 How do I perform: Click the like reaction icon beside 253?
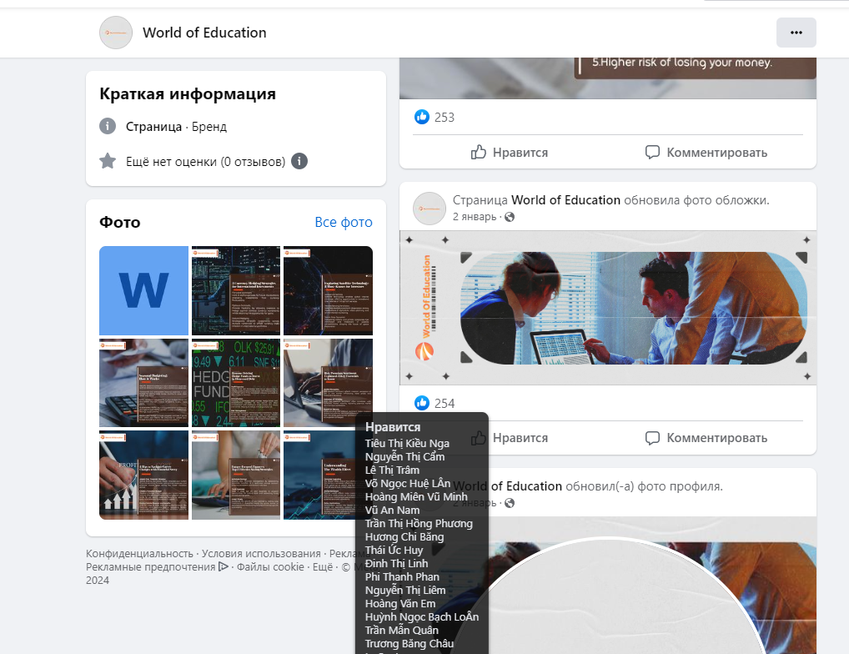[422, 117]
